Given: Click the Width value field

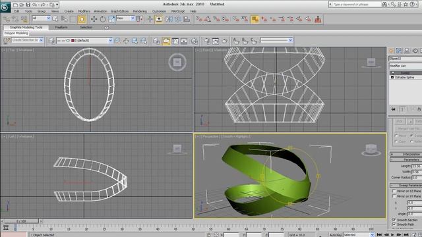Looking at the screenshot, I should (x=417, y=172).
